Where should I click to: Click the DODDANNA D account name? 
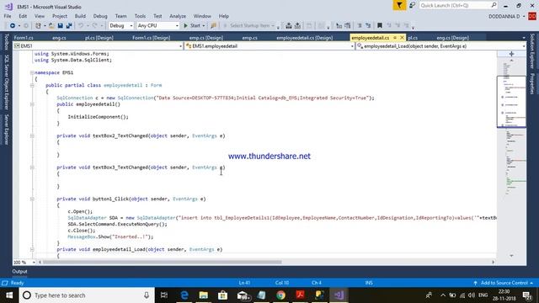504,16
